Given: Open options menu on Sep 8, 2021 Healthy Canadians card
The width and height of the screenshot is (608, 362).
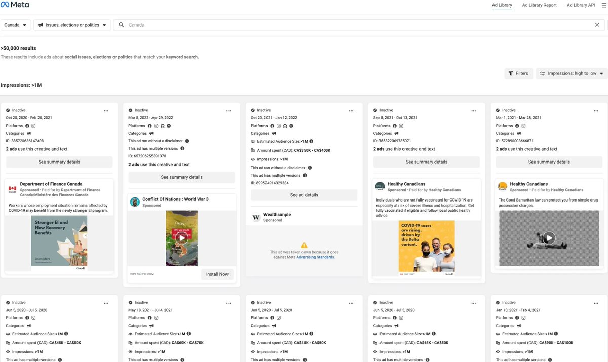Looking at the screenshot, I should [x=474, y=110].
